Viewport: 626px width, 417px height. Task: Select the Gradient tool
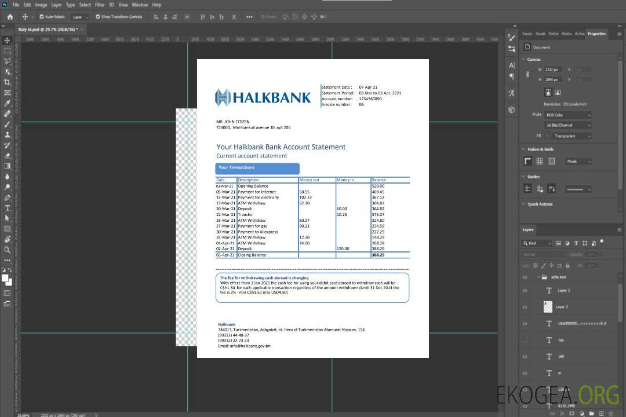7,166
